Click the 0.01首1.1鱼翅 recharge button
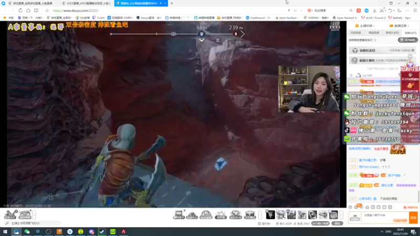 pos(320,223)
